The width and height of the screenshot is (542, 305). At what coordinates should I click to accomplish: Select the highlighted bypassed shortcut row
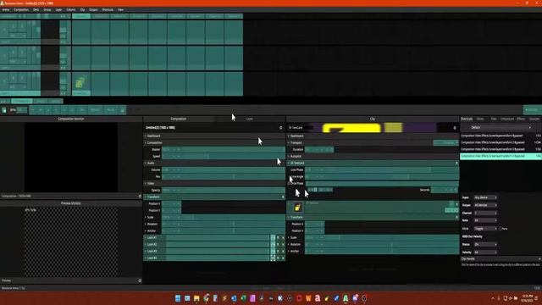(x=501, y=156)
